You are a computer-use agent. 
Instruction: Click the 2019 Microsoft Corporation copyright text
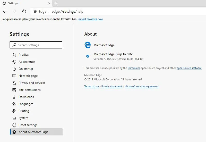click(113, 79)
